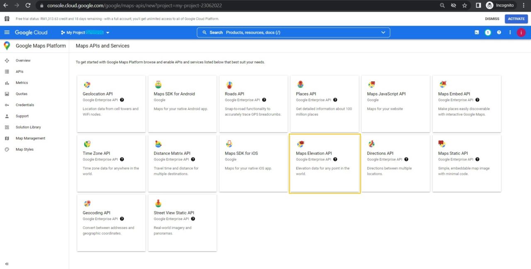
Task: Open the Quotas sidebar icon
Action: coord(7,93)
